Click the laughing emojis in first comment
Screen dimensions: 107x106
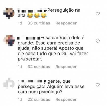pyautogui.click(x=37, y=16)
